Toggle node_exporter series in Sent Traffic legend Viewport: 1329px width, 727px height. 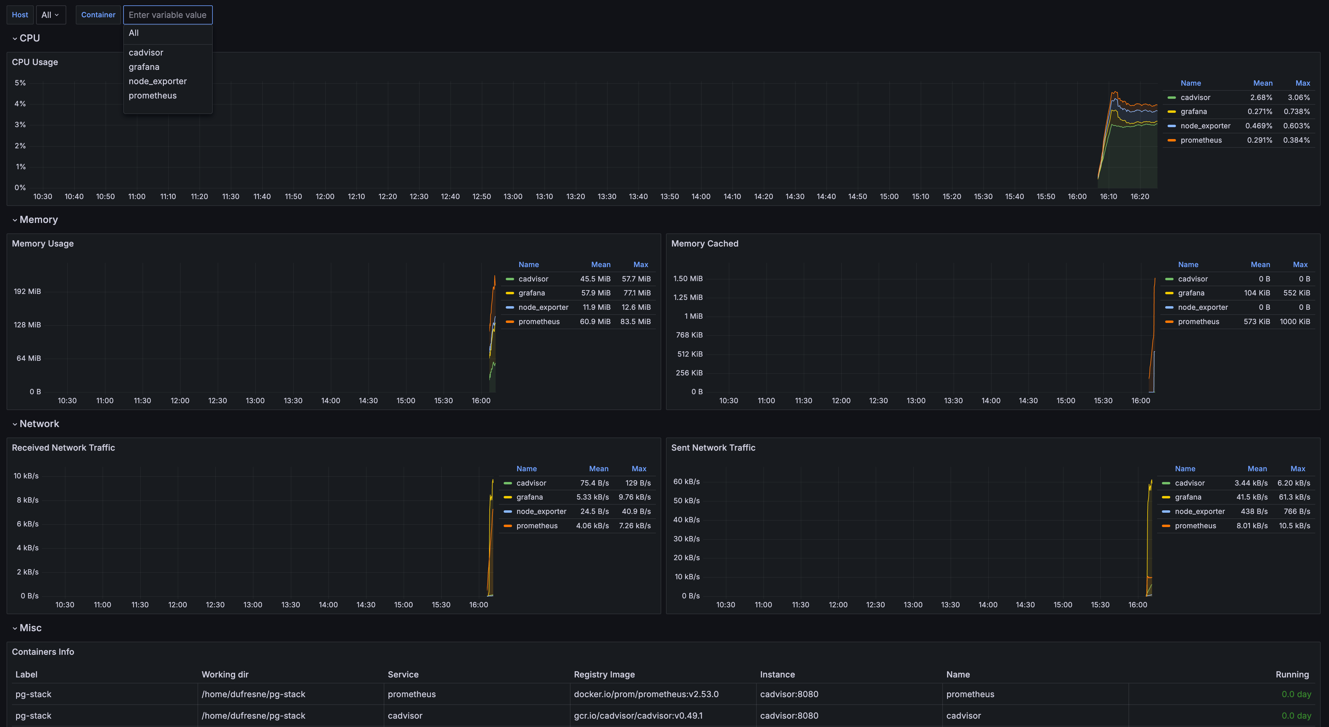tap(1200, 512)
